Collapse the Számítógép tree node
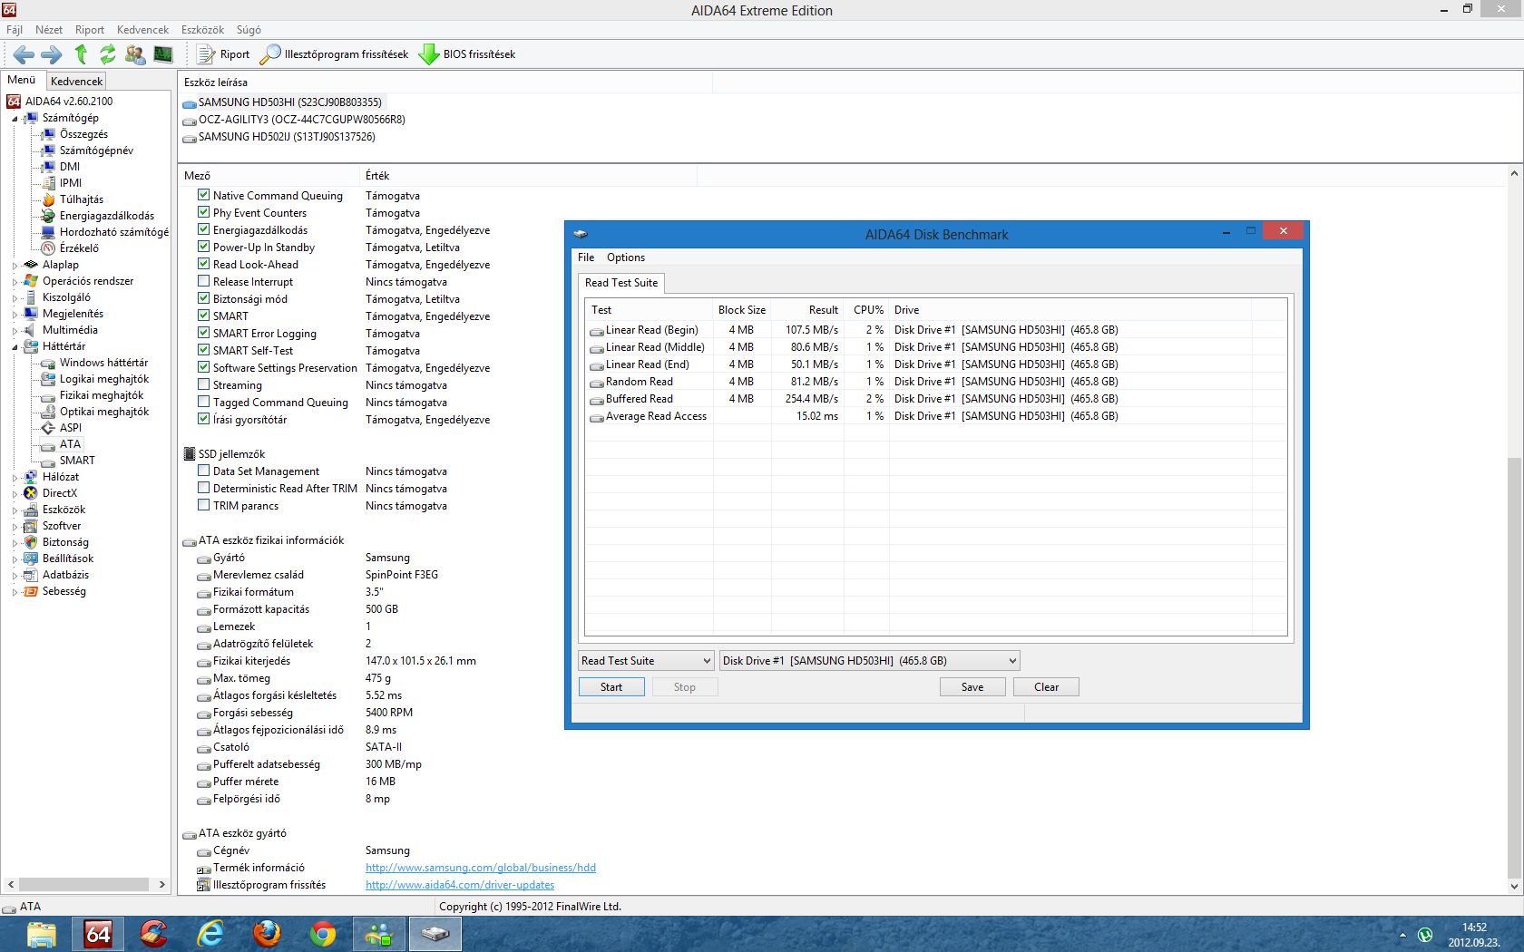The image size is (1524, 952). pos(15,119)
